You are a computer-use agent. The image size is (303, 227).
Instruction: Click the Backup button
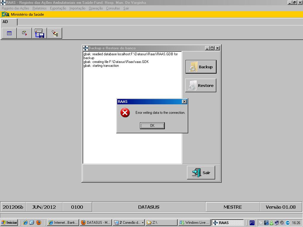coord(201,67)
